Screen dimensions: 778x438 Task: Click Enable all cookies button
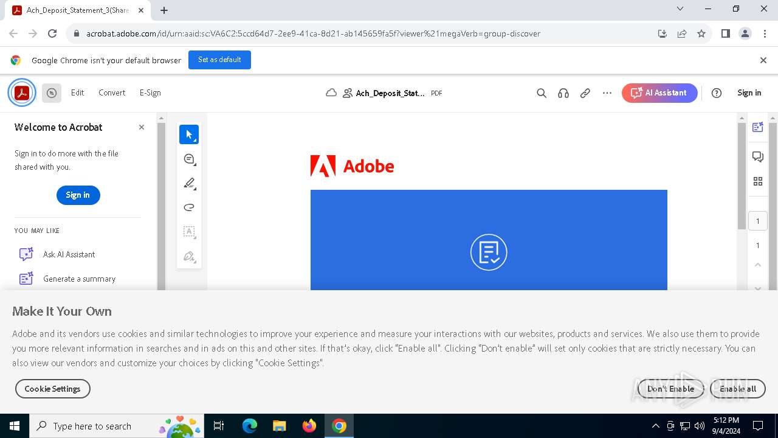point(738,389)
